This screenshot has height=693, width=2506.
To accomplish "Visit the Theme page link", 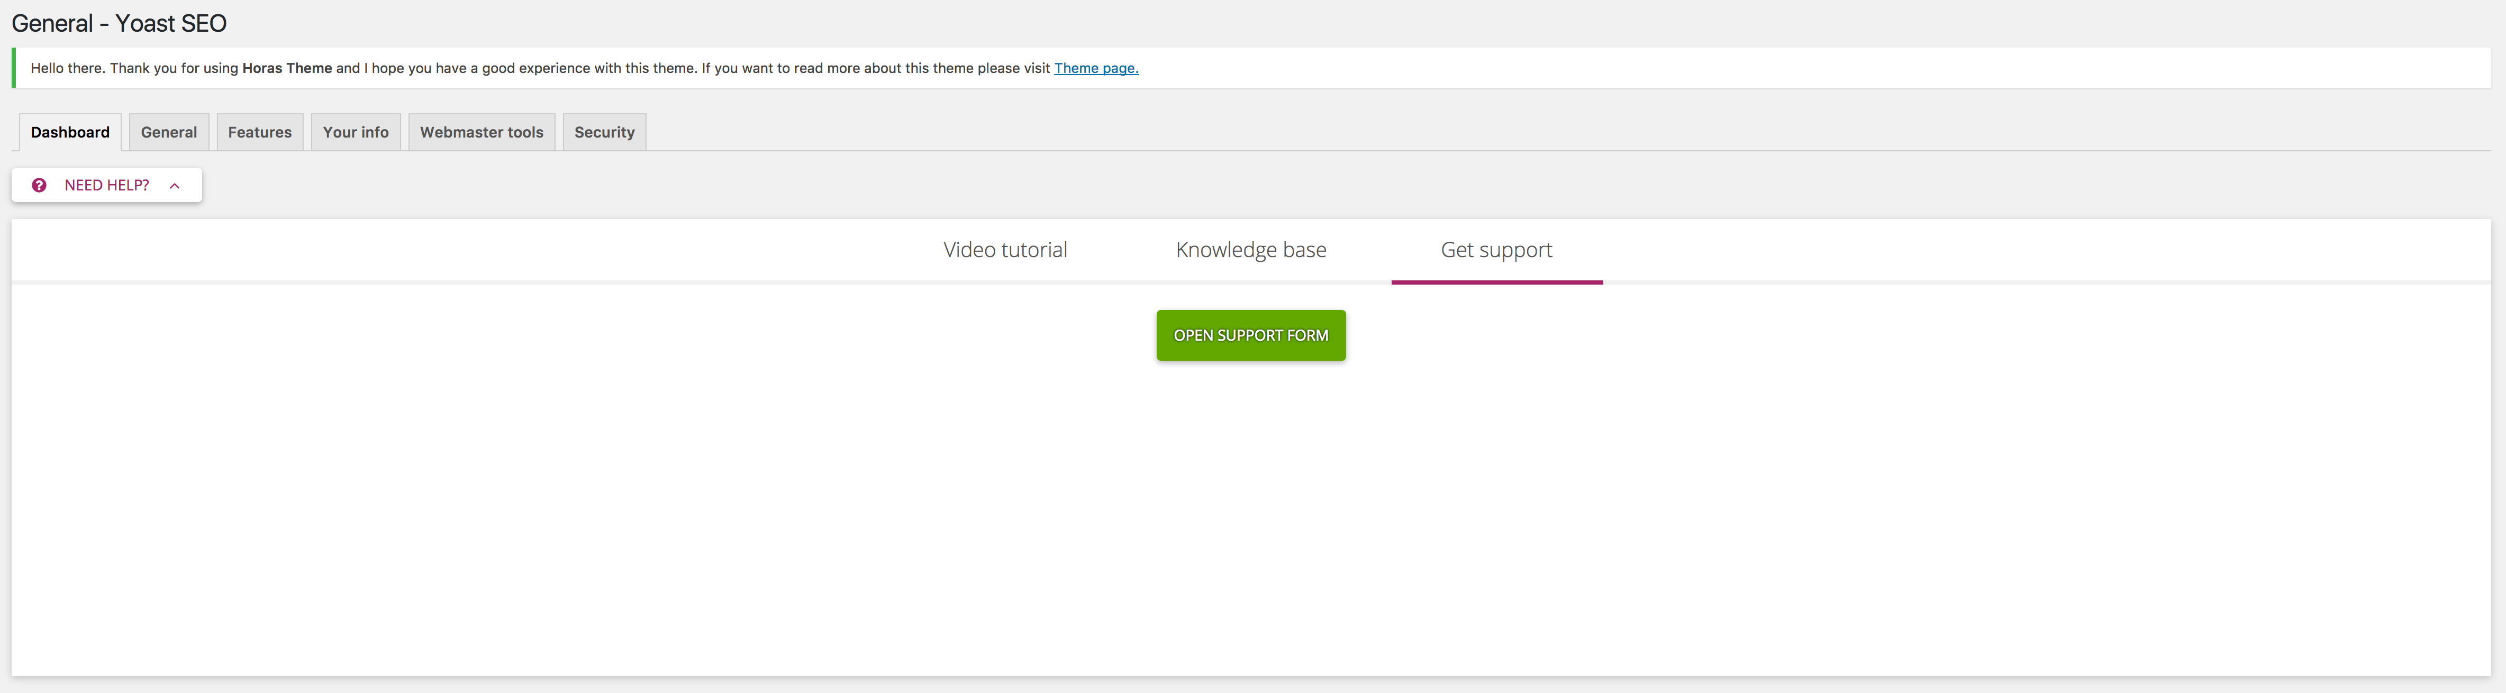I will (x=1095, y=68).
